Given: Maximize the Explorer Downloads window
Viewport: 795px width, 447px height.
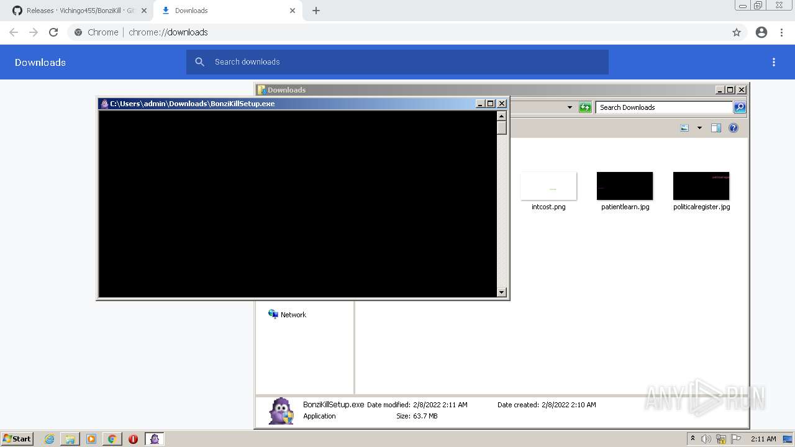Looking at the screenshot, I should (730, 90).
